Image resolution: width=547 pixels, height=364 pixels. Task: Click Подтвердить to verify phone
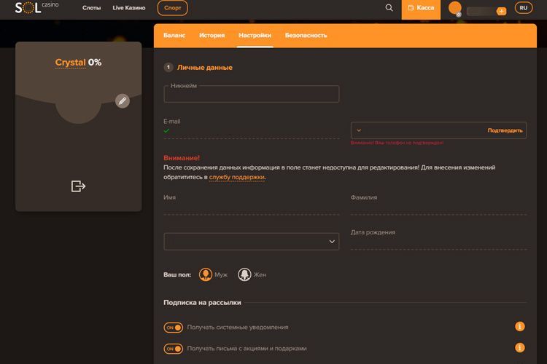coord(505,130)
